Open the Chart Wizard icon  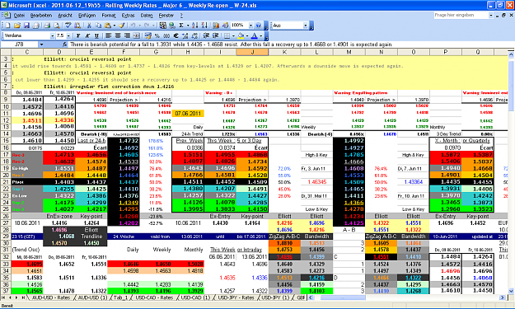click(215, 26)
